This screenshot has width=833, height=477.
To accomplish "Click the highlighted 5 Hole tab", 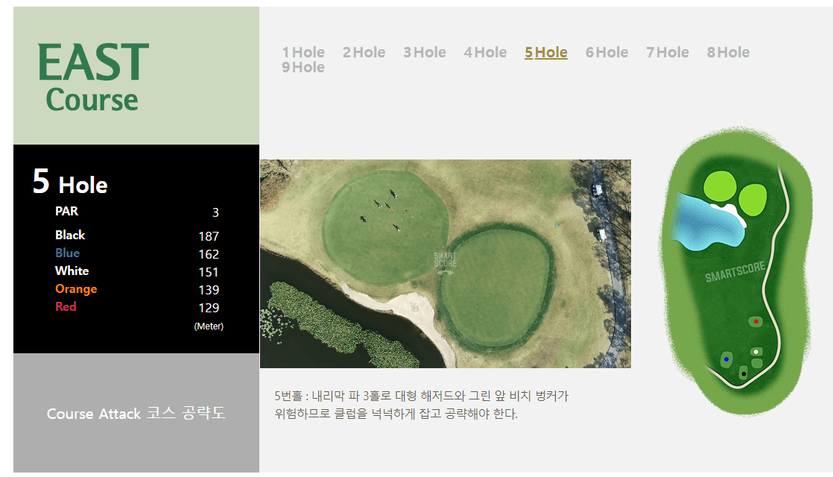I will pyautogui.click(x=546, y=52).
